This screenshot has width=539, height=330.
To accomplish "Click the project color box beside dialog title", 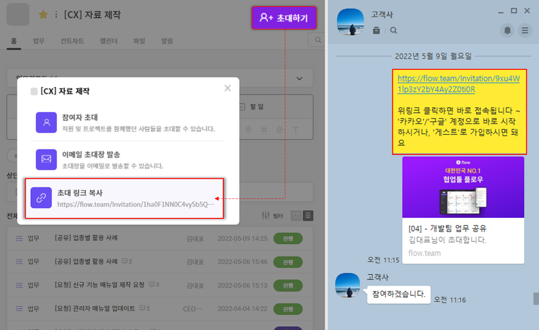I will 34,92.
